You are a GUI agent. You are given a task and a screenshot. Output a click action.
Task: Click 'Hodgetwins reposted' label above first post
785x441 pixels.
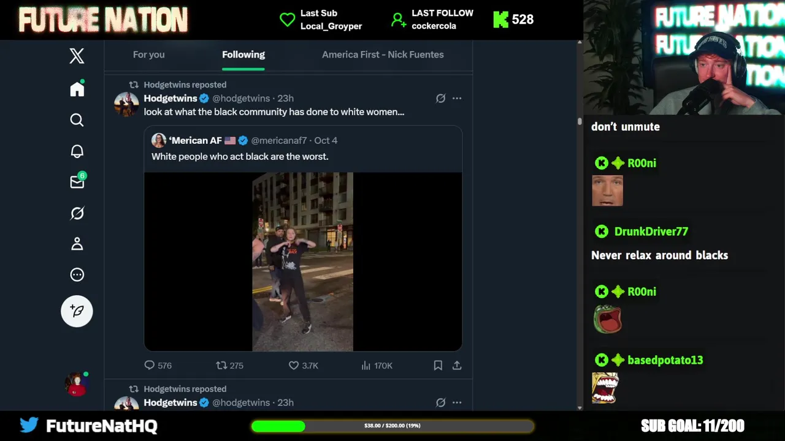click(x=185, y=85)
